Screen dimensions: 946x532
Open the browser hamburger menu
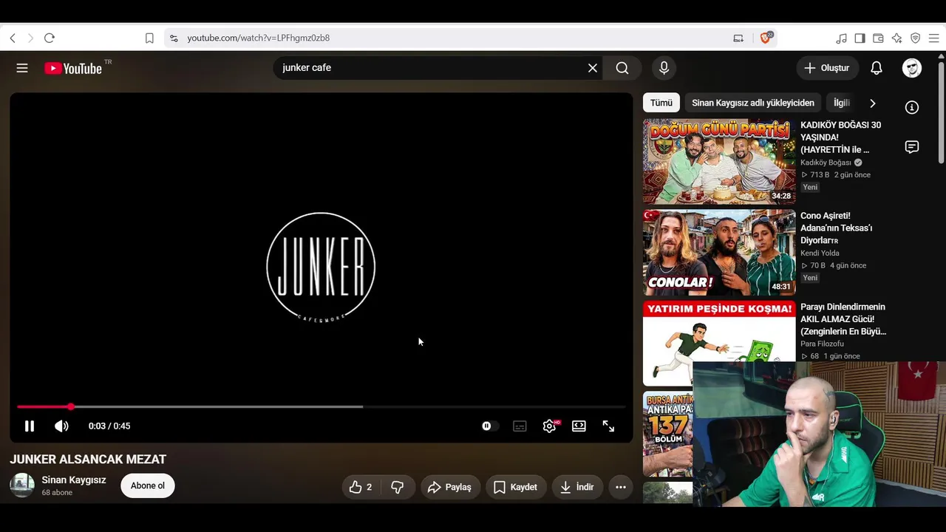(x=934, y=38)
